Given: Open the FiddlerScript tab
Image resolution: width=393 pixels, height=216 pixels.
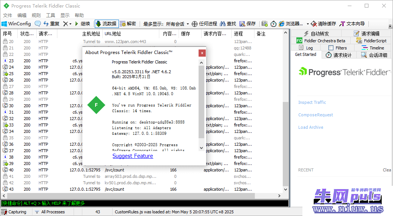Looking at the screenshot, I should [371, 40].
